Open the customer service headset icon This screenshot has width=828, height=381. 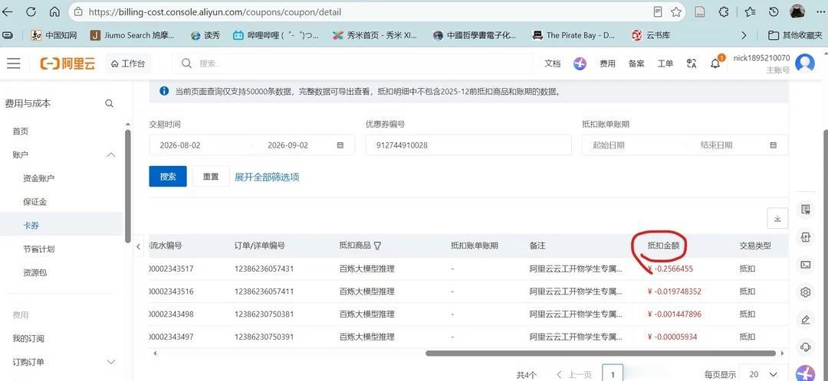[805, 347]
